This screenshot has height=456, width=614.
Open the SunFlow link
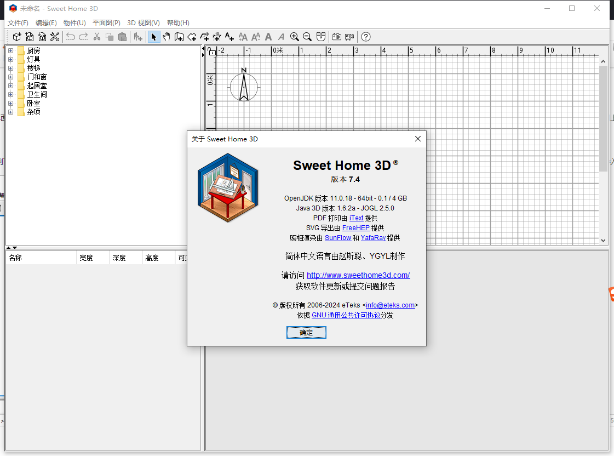click(338, 238)
